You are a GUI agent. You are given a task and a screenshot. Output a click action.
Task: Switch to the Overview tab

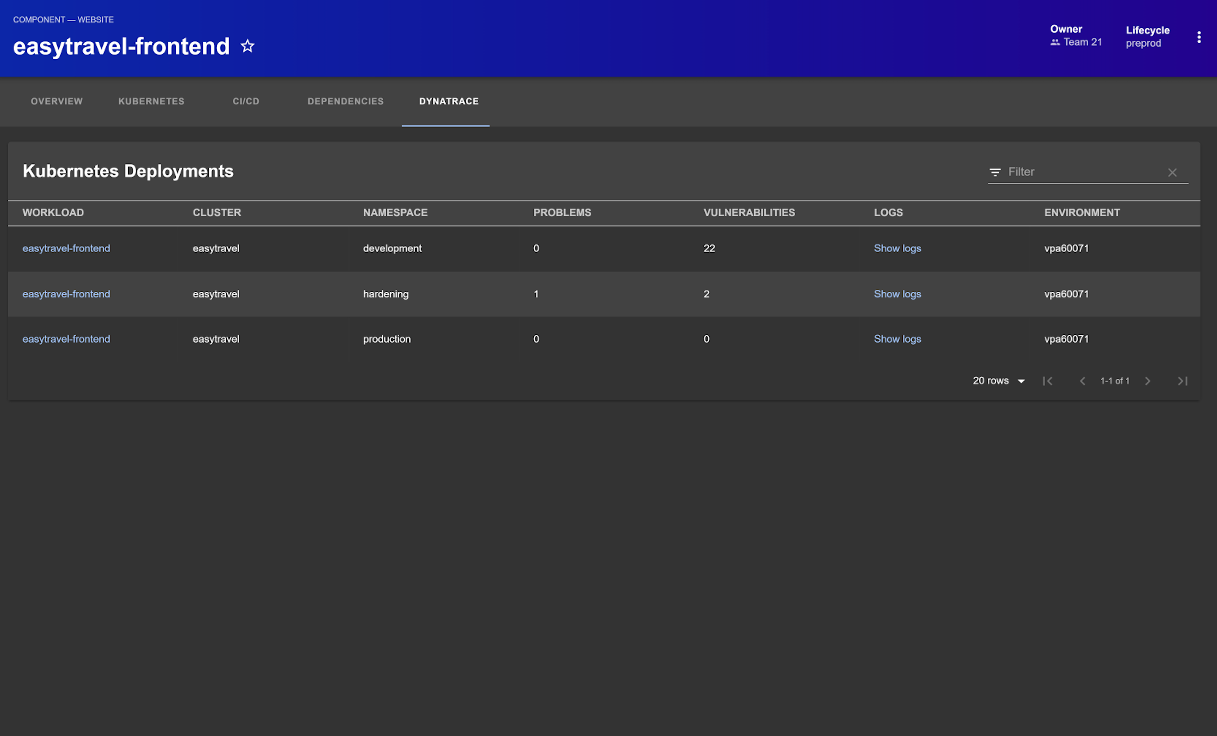pyautogui.click(x=57, y=101)
